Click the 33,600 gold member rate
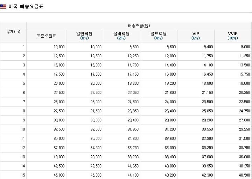Viewport: 252px width, 179px height. click(170, 139)
